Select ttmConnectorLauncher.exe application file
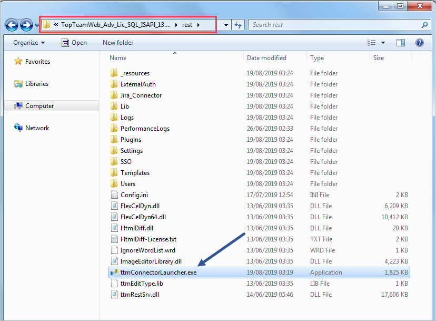436x321 pixels. (259, 273)
